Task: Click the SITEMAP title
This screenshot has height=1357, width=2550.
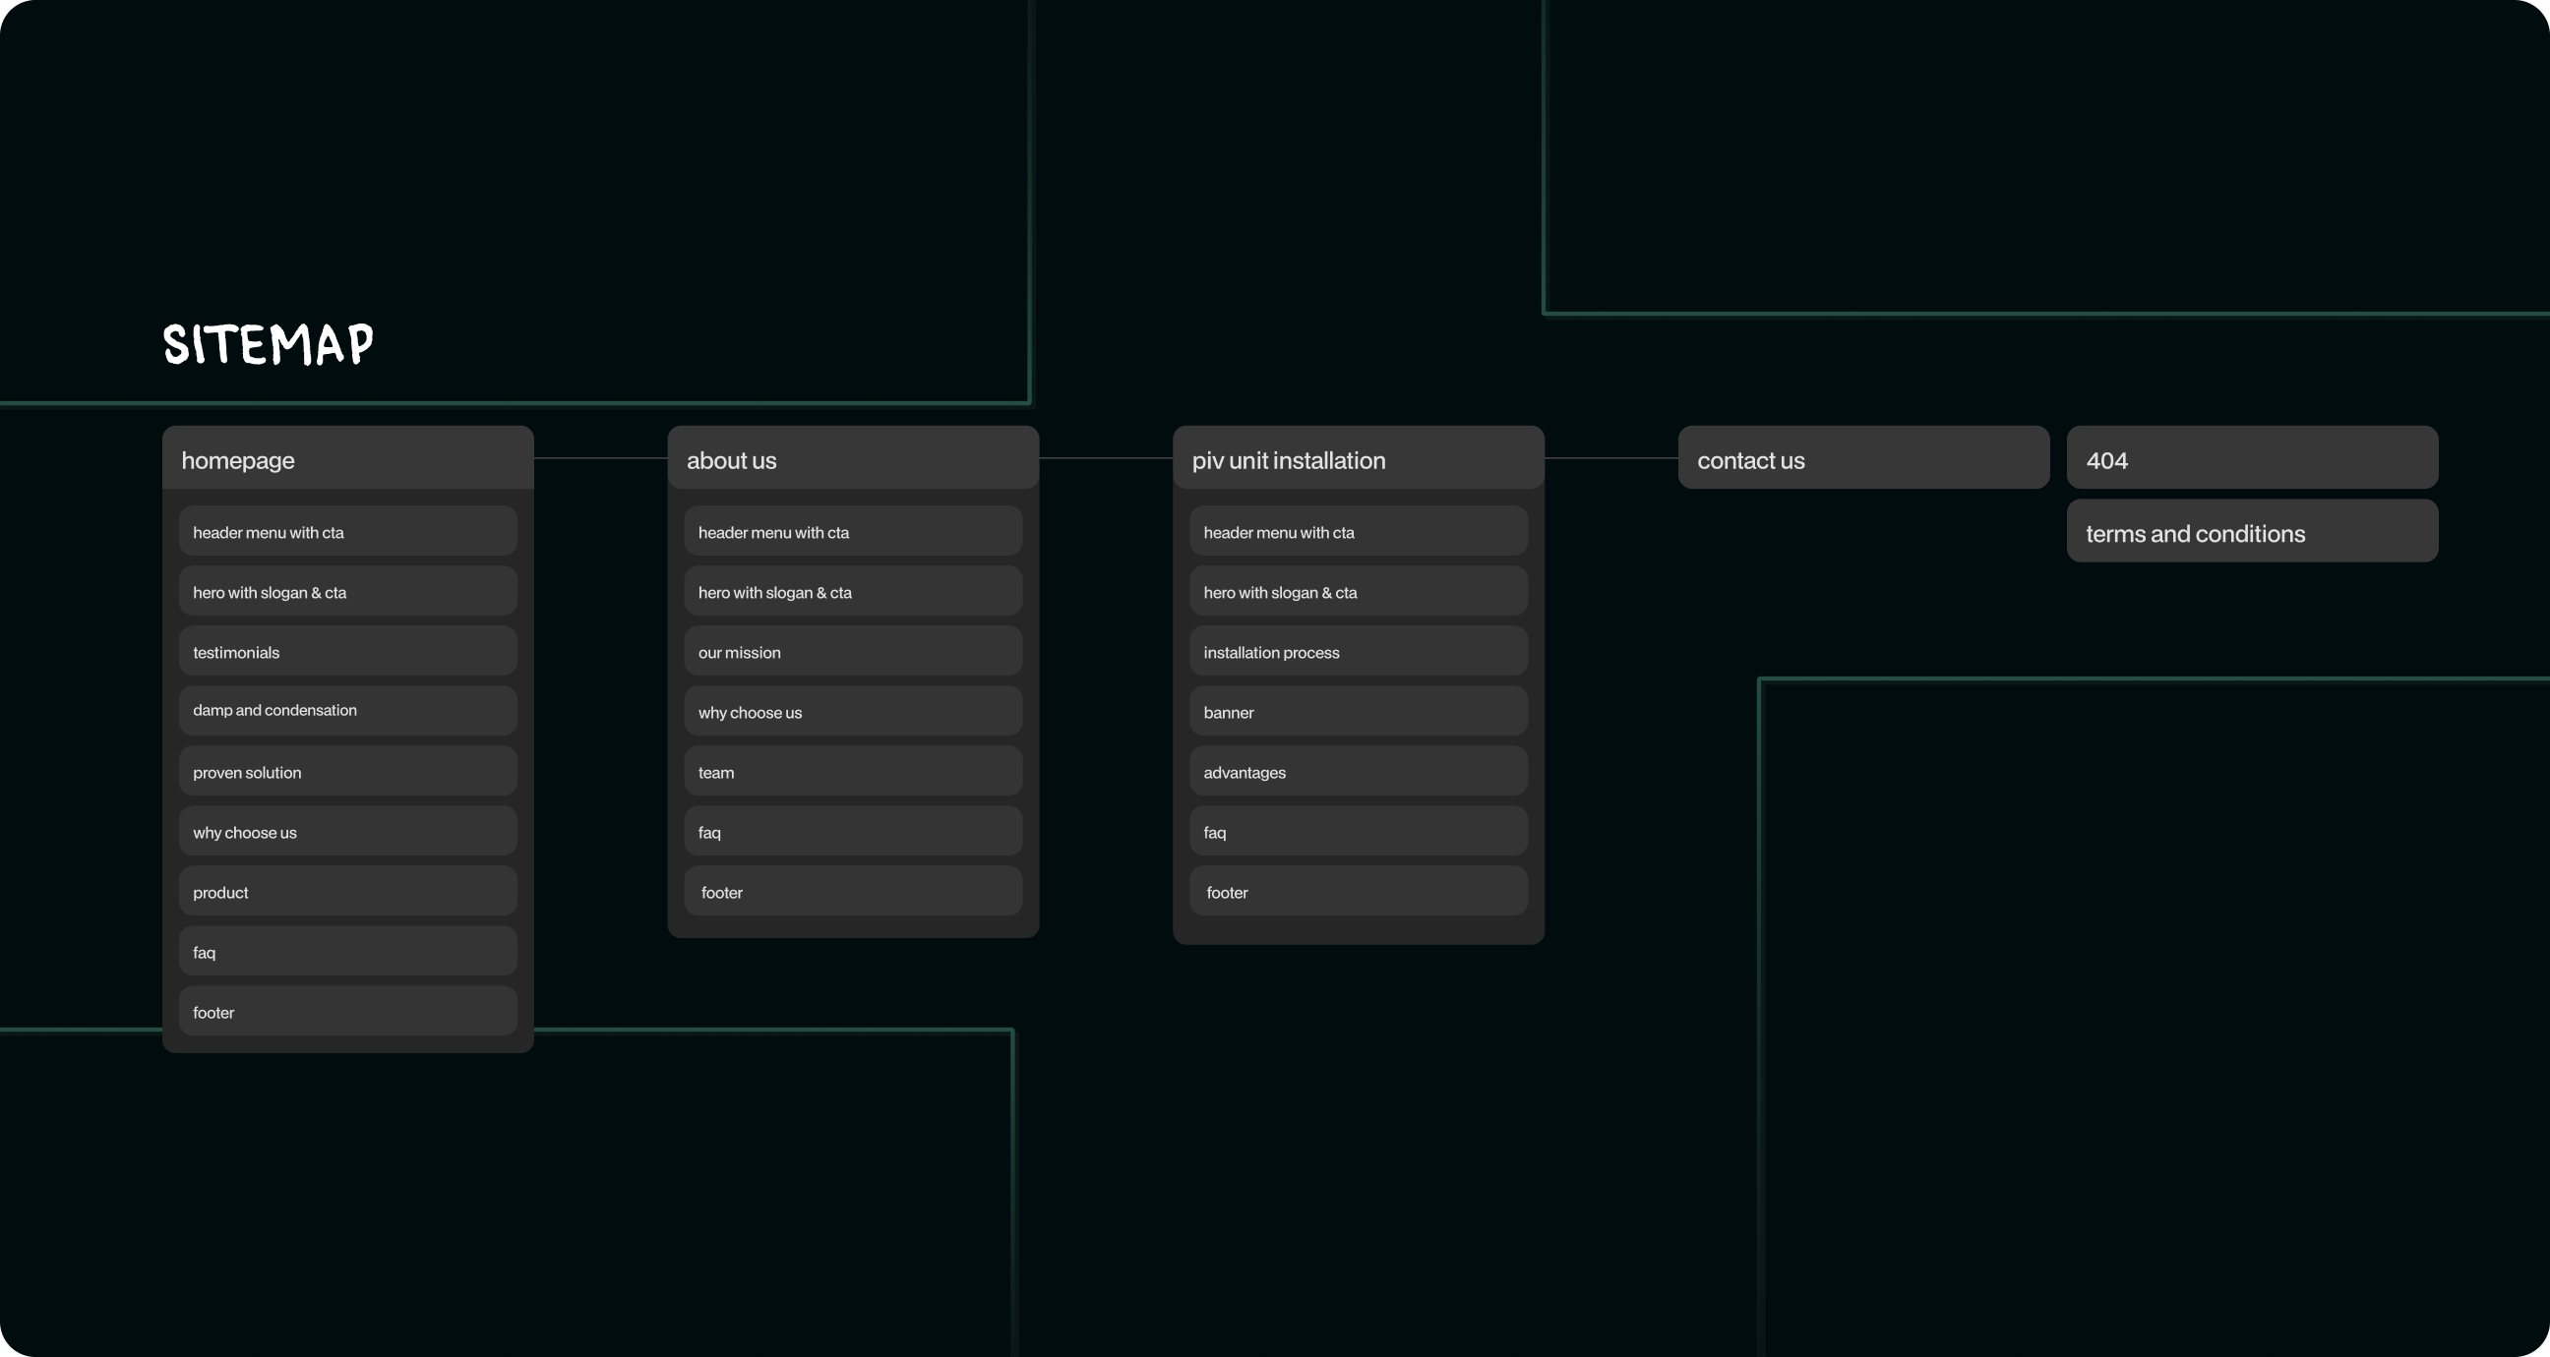Action: click(269, 343)
